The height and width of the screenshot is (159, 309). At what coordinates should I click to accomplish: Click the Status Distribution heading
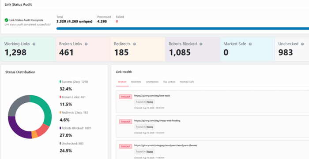click(x=20, y=72)
